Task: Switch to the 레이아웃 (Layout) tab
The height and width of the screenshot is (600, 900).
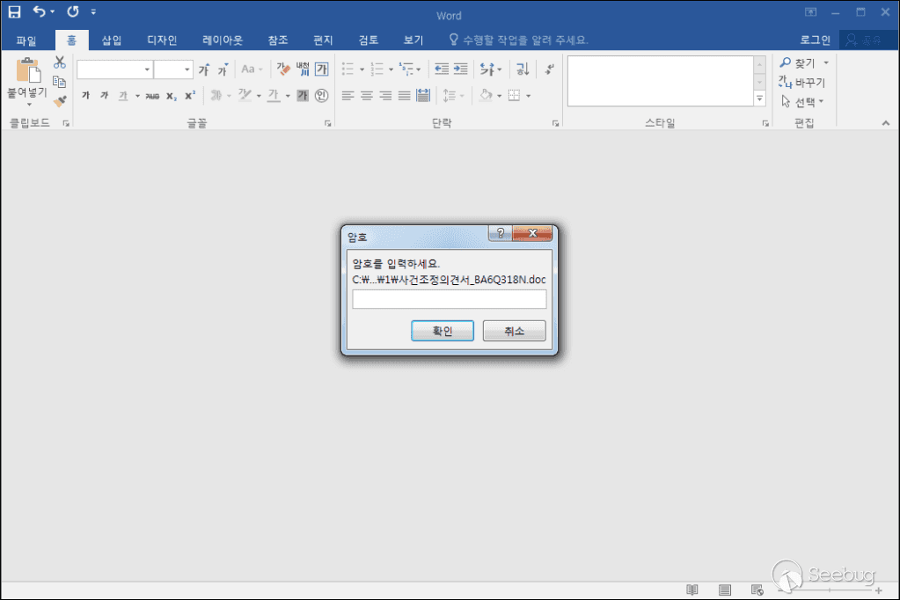Action: 223,40
